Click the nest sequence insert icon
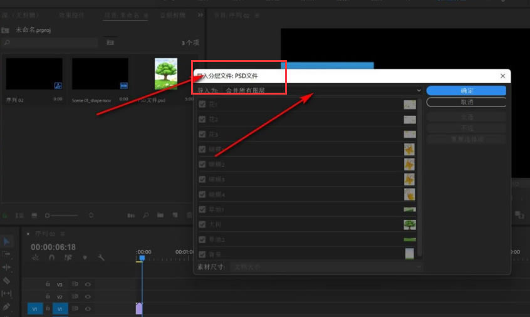530x317 pixels. pos(35,257)
